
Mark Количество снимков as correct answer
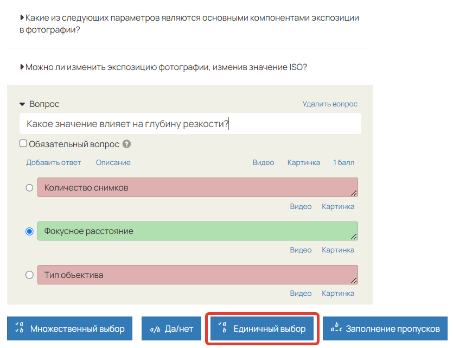[29, 188]
